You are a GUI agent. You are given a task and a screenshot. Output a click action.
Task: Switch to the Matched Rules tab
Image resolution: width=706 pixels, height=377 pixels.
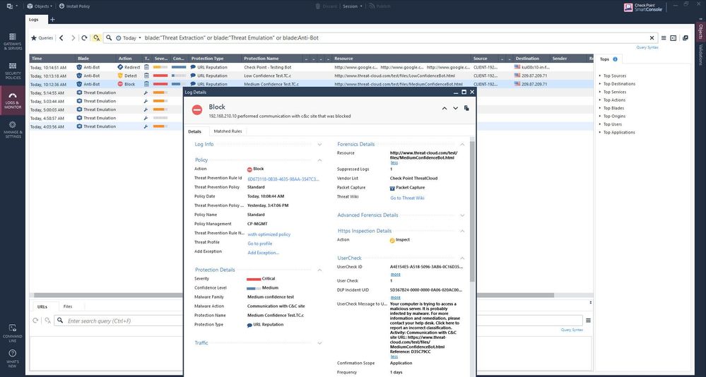pyautogui.click(x=228, y=131)
